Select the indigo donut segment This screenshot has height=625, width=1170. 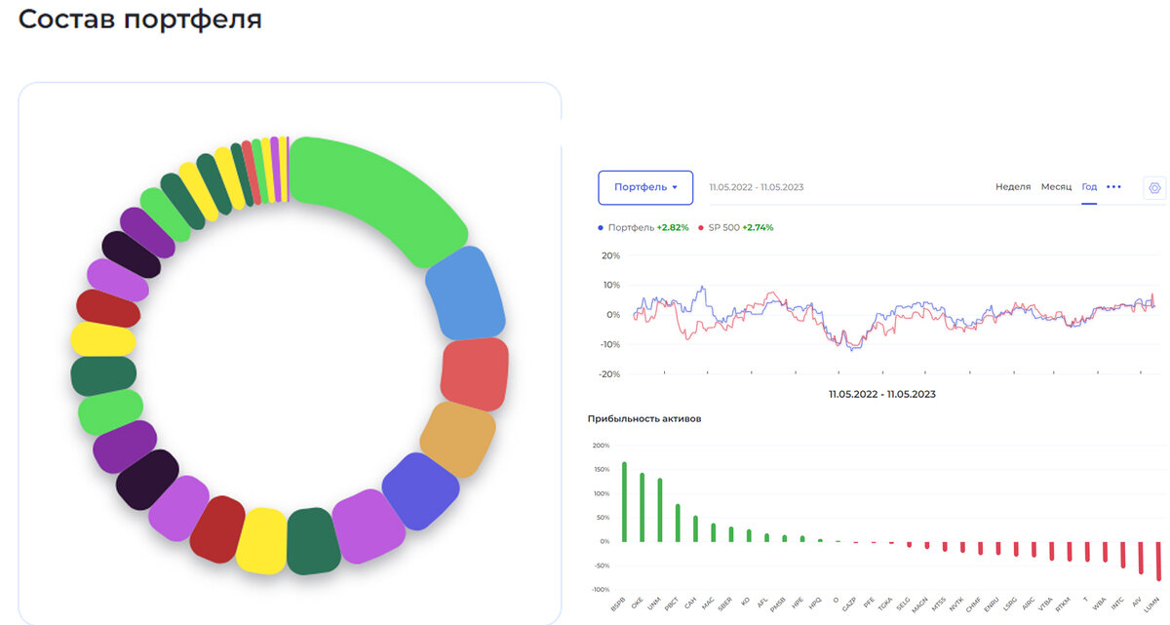tap(420, 490)
